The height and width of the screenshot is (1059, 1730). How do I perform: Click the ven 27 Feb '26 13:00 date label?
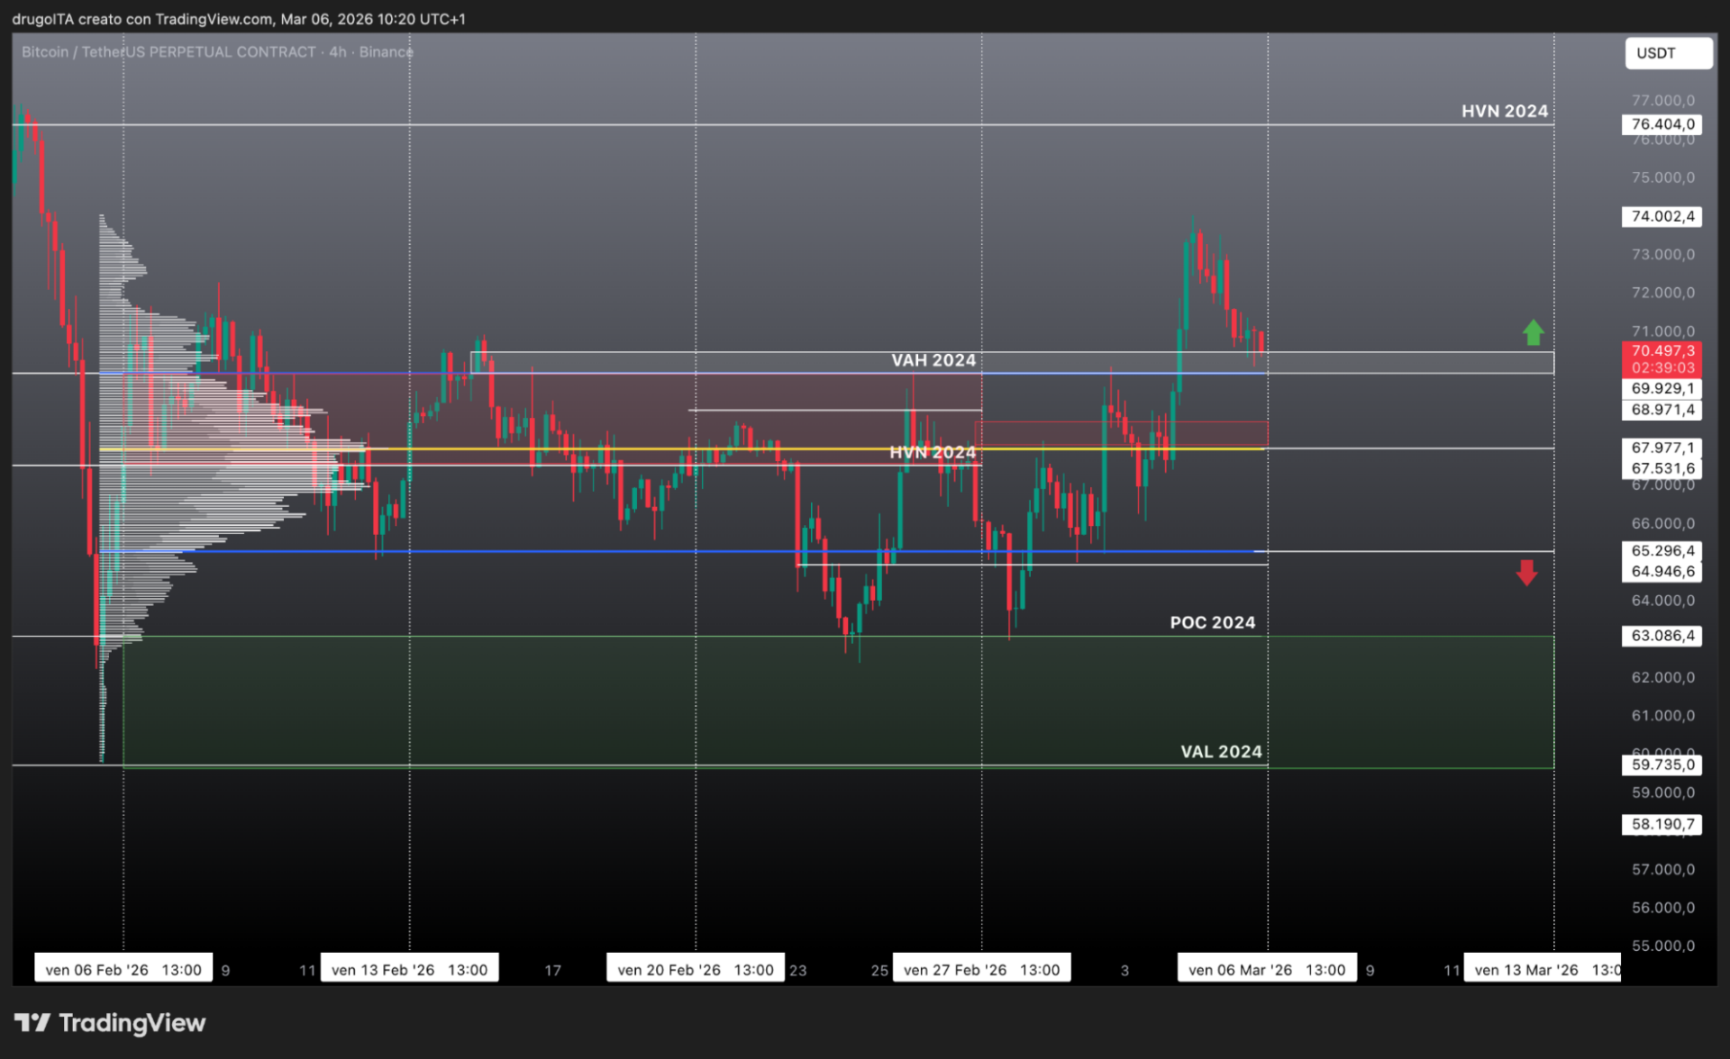982,970
